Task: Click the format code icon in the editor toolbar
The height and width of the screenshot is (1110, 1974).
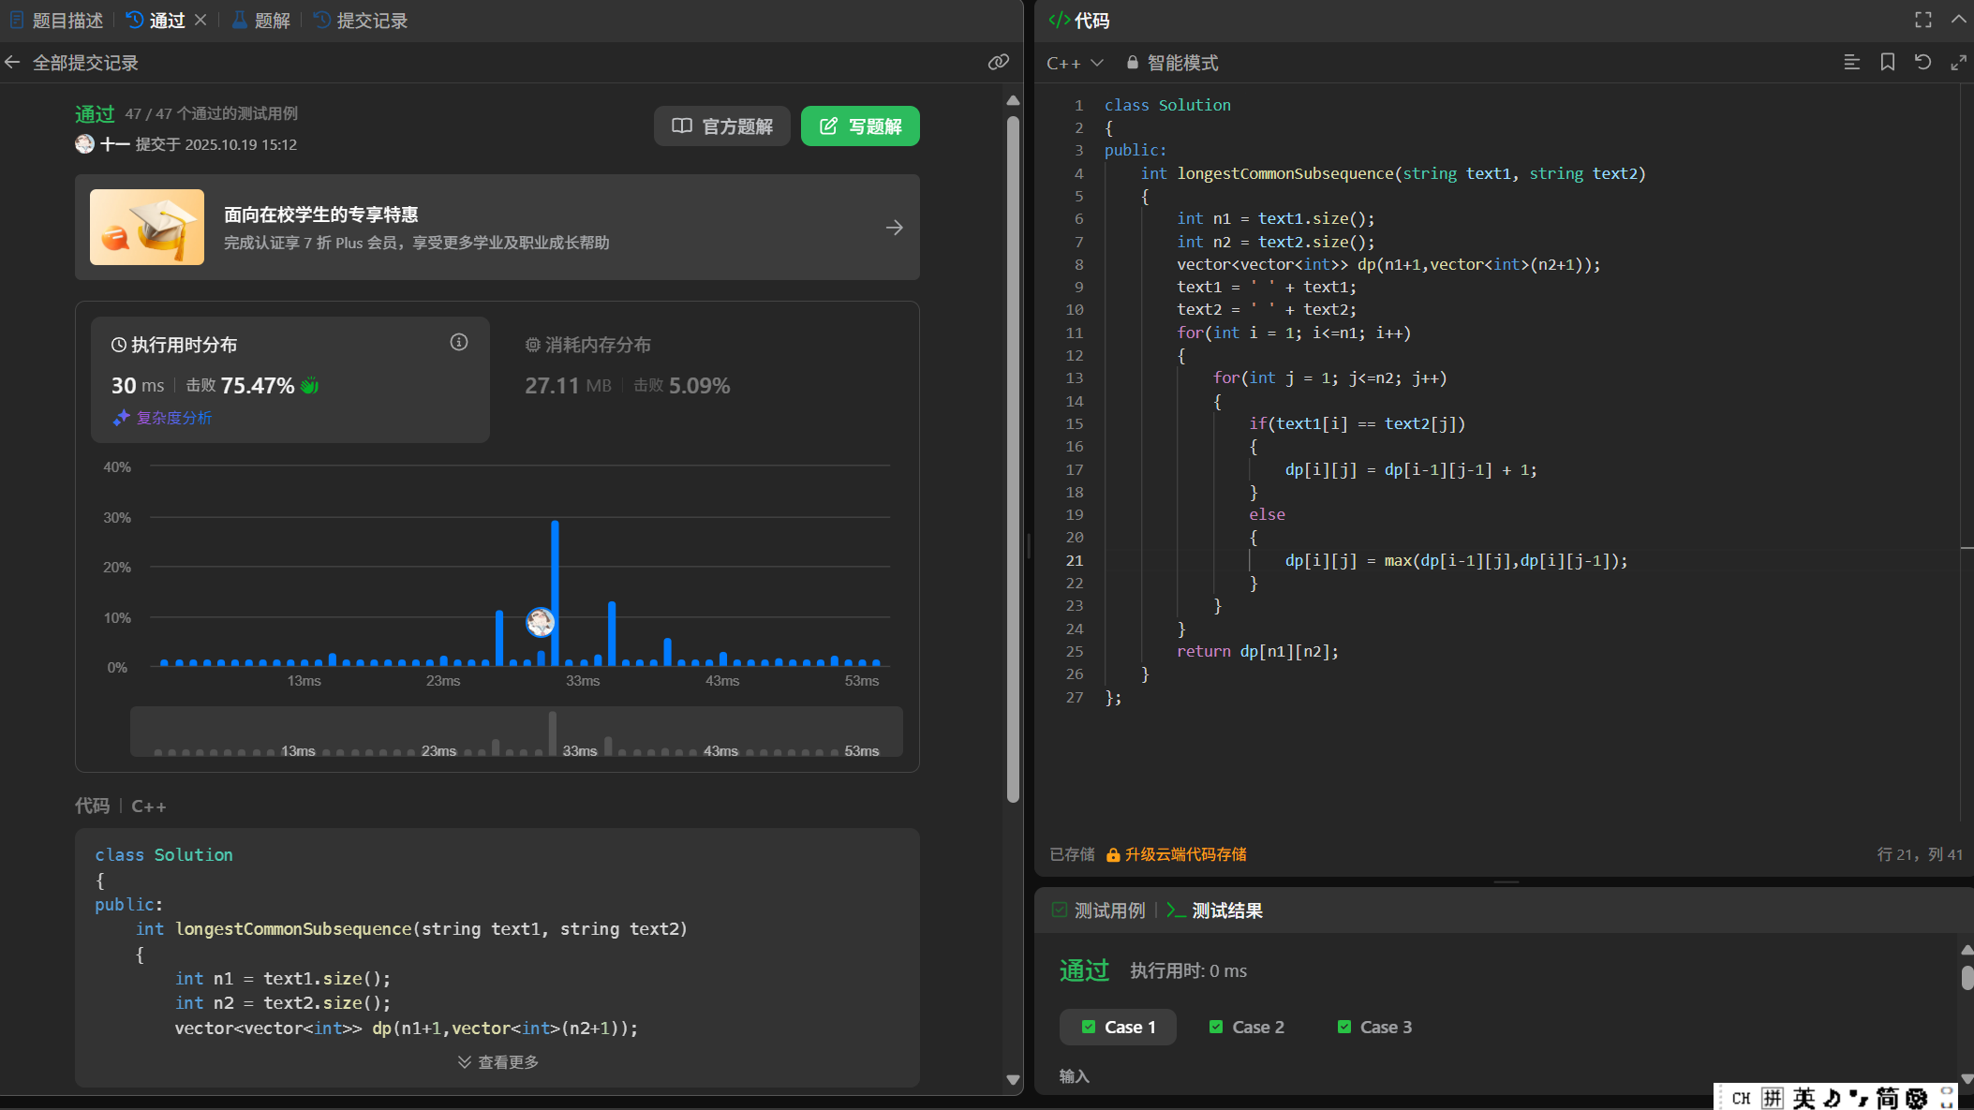Action: point(1851,62)
